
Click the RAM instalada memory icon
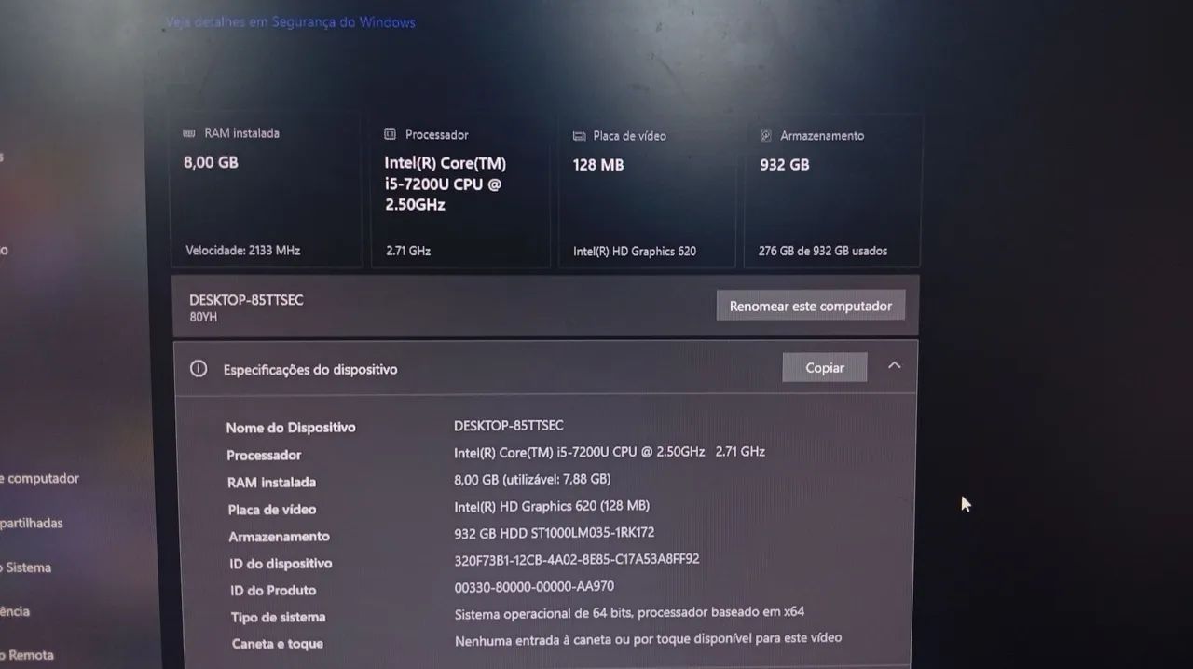[x=188, y=132]
